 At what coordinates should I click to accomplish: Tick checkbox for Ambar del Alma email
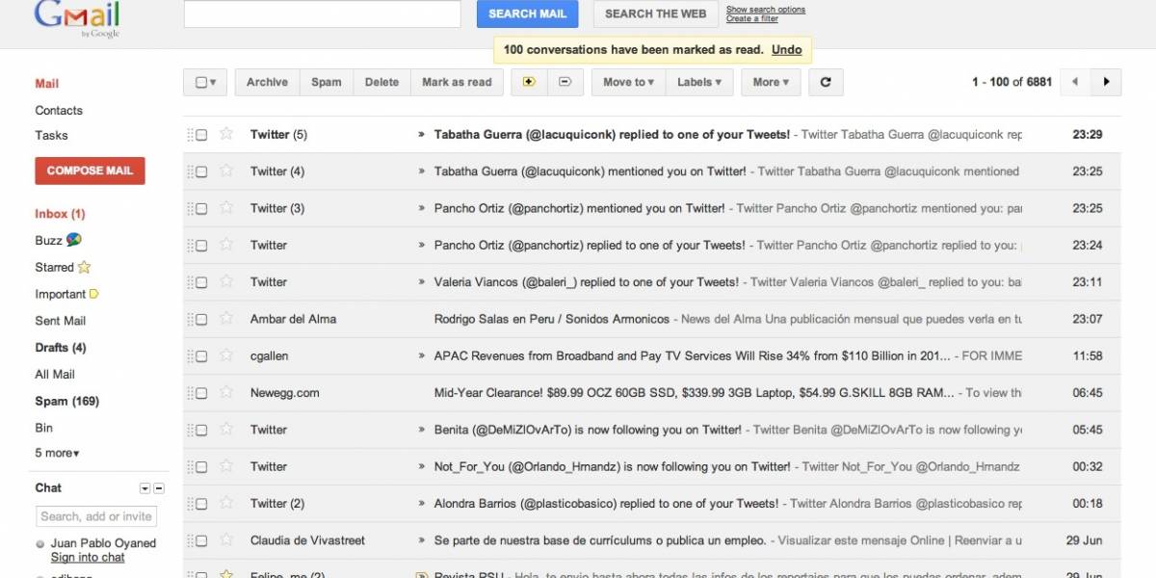point(201,319)
